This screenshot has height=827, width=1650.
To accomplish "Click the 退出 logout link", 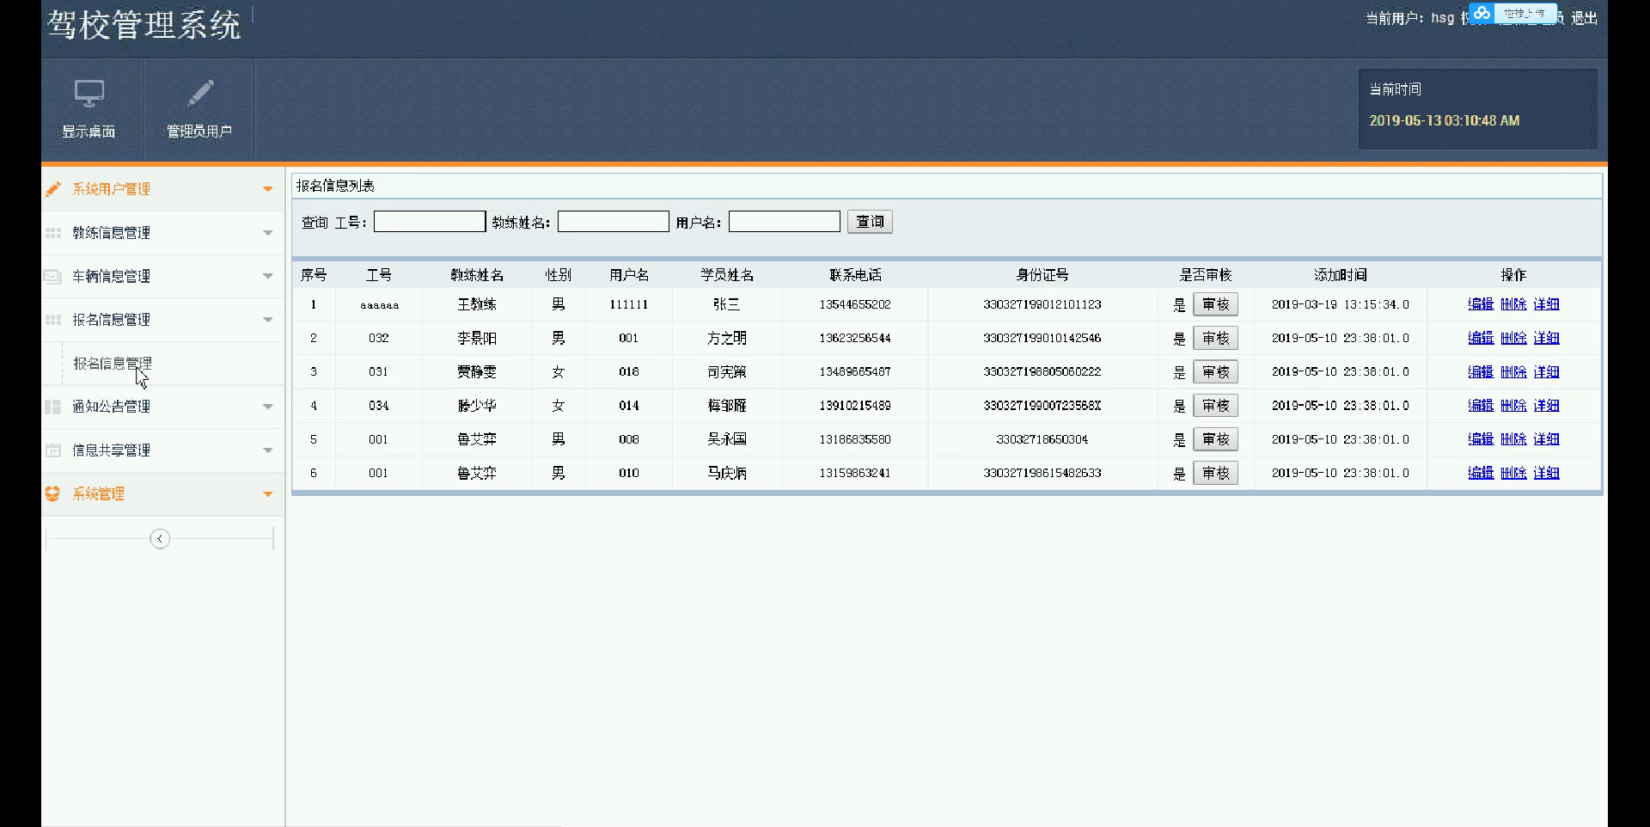I will click(1584, 18).
